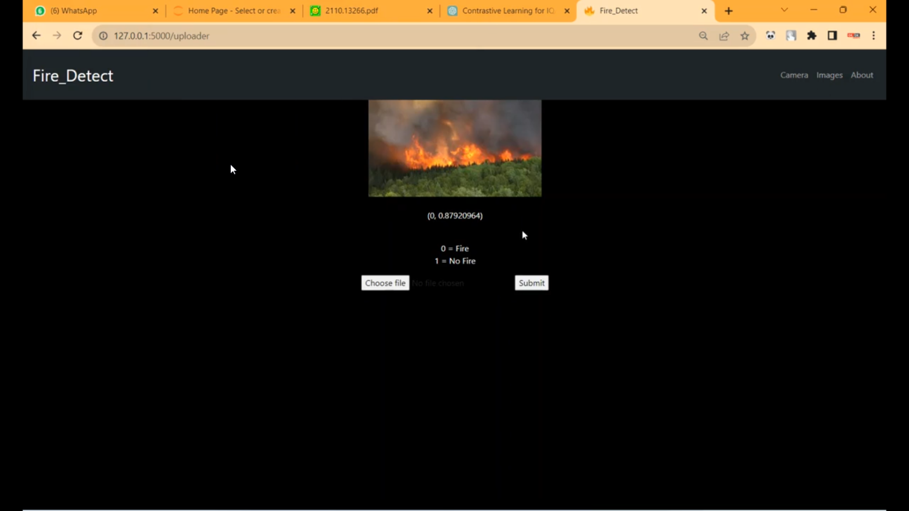This screenshot has width=909, height=511.
Task: Go forward to the next page
Action: click(x=57, y=36)
